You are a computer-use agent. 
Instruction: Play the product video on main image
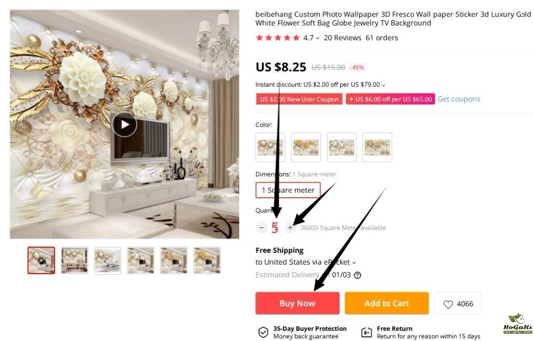[124, 125]
